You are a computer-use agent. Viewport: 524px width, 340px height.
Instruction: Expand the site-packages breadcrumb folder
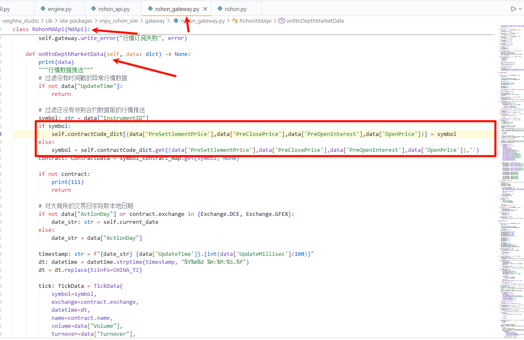click(75, 21)
